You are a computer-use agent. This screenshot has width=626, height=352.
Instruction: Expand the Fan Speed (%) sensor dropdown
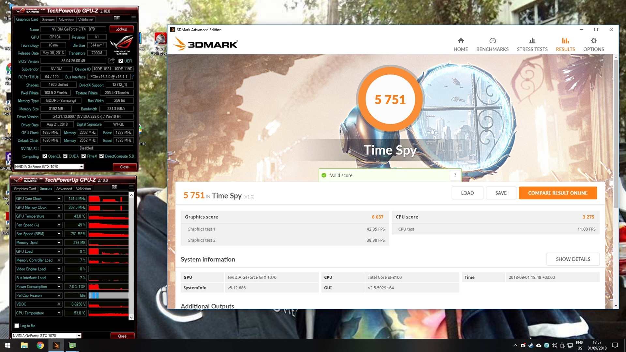[x=59, y=225]
